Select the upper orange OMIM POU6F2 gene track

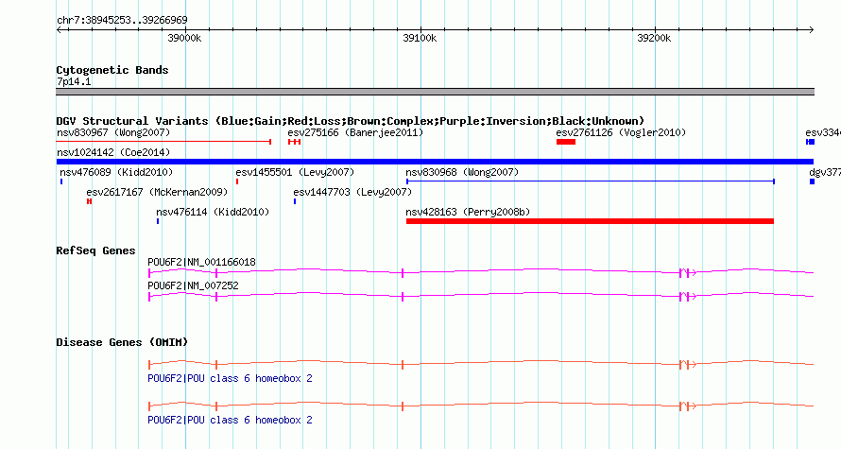coord(481,364)
